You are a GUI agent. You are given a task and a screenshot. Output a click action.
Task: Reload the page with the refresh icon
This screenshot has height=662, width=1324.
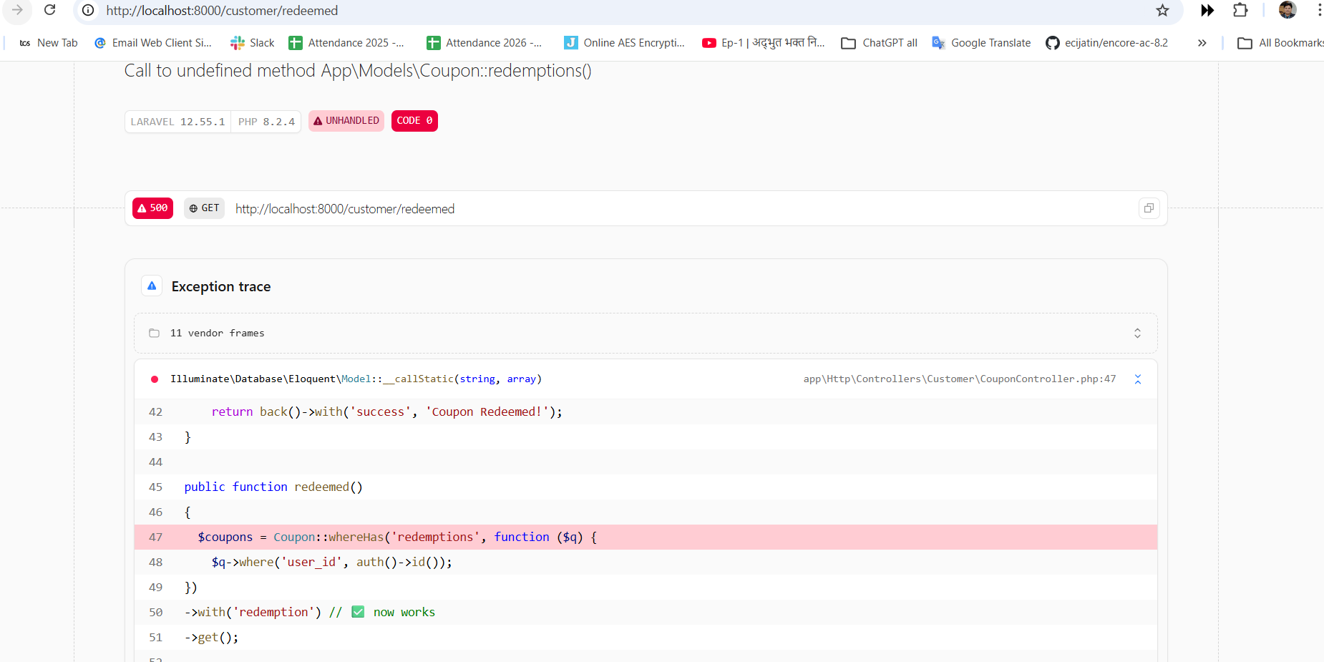point(49,10)
